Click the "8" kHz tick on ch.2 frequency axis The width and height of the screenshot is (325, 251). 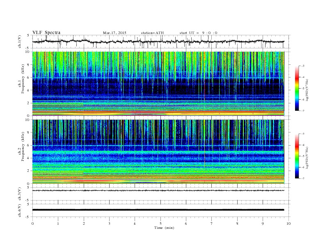point(28,132)
